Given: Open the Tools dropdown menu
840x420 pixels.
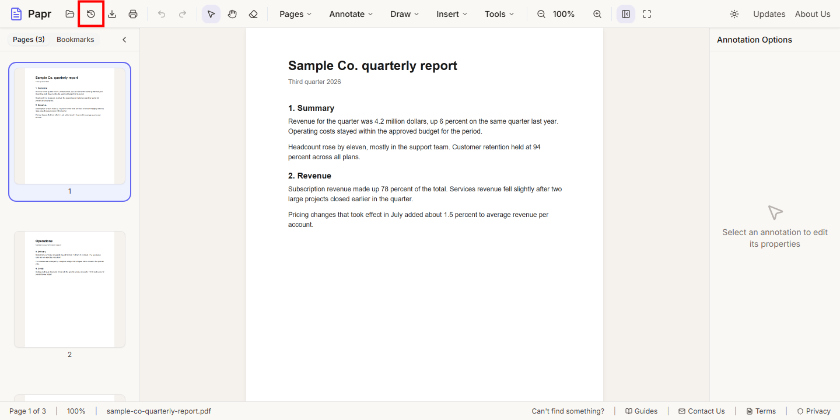Looking at the screenshot, I should pyautogui.click(x=500, y=14).
